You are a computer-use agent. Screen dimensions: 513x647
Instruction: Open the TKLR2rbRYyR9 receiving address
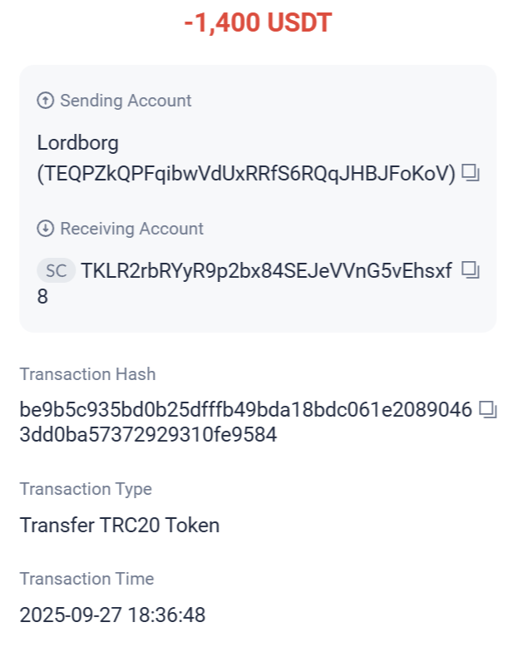click(x=266, y=270)
